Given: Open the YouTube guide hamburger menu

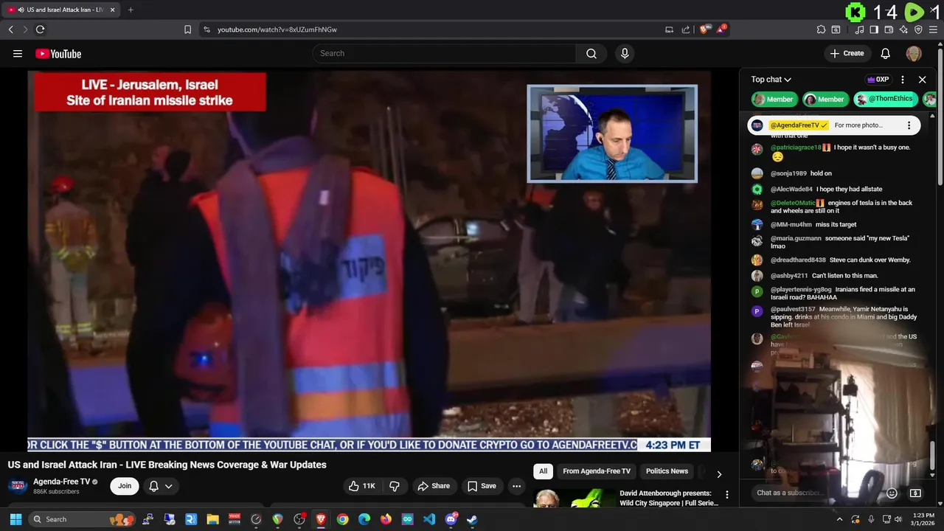Looking at the screenshot, I should pos(18,53).
